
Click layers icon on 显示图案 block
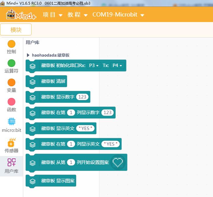[x=33, y=181]
